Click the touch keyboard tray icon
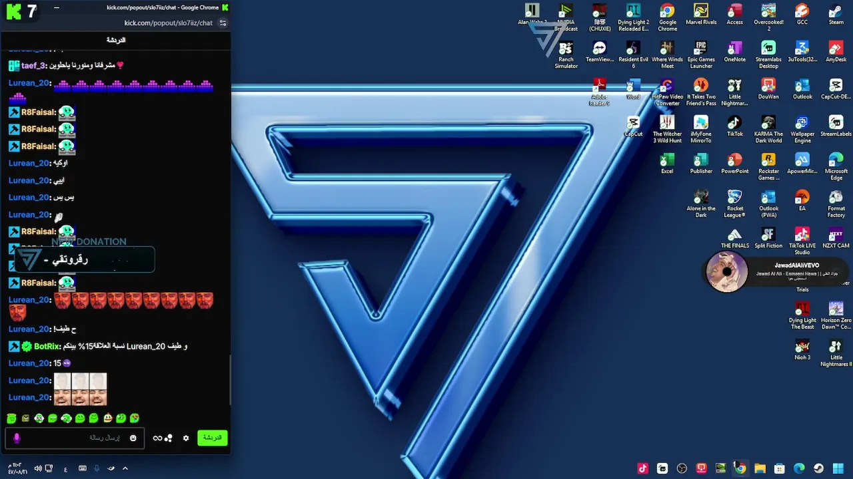Image resolution: width=853 pixels, height=479 pixels. [x=82, y=468]
